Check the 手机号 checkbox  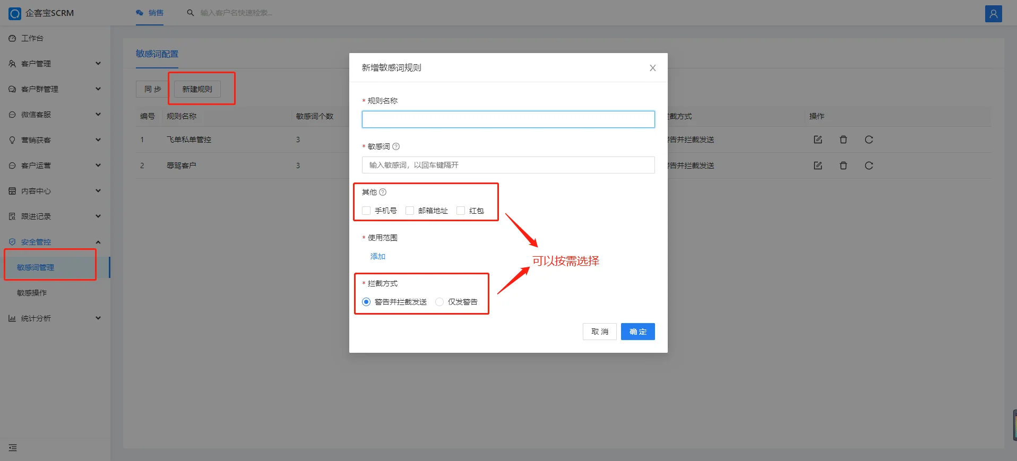point(366,211)
